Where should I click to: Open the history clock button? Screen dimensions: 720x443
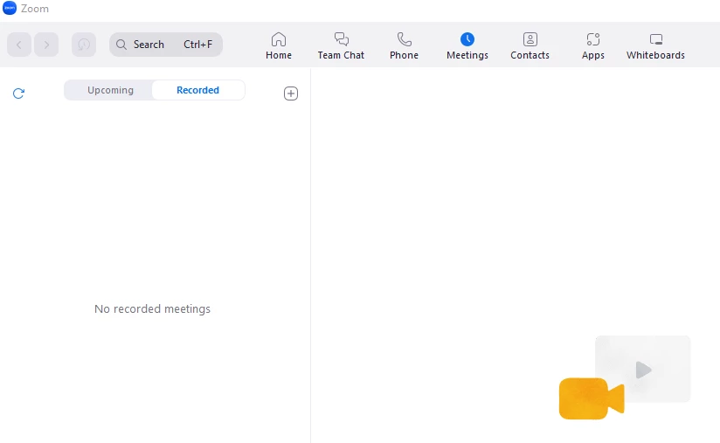pyautogui.click(x=84, y=45)
